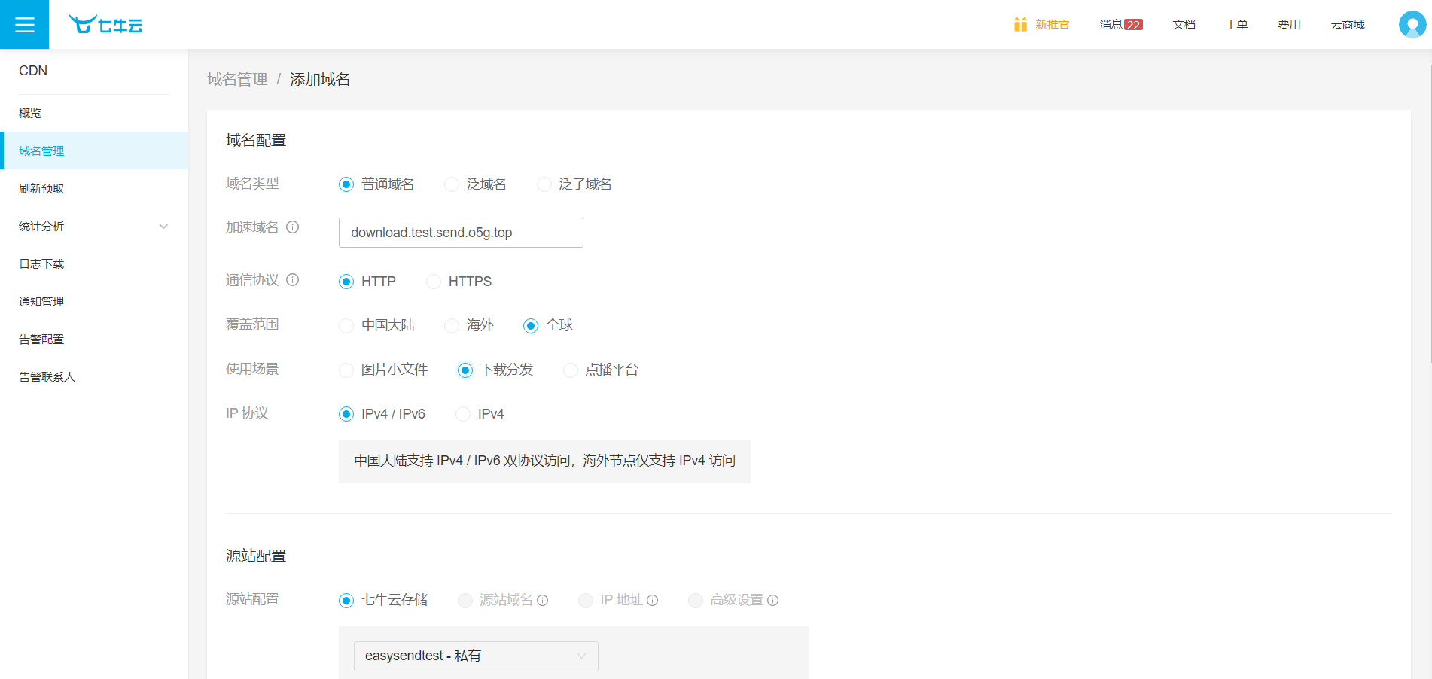Go to 日志下载 in the sidebar
Screen dimensions: 1432x679
point(41,264)
